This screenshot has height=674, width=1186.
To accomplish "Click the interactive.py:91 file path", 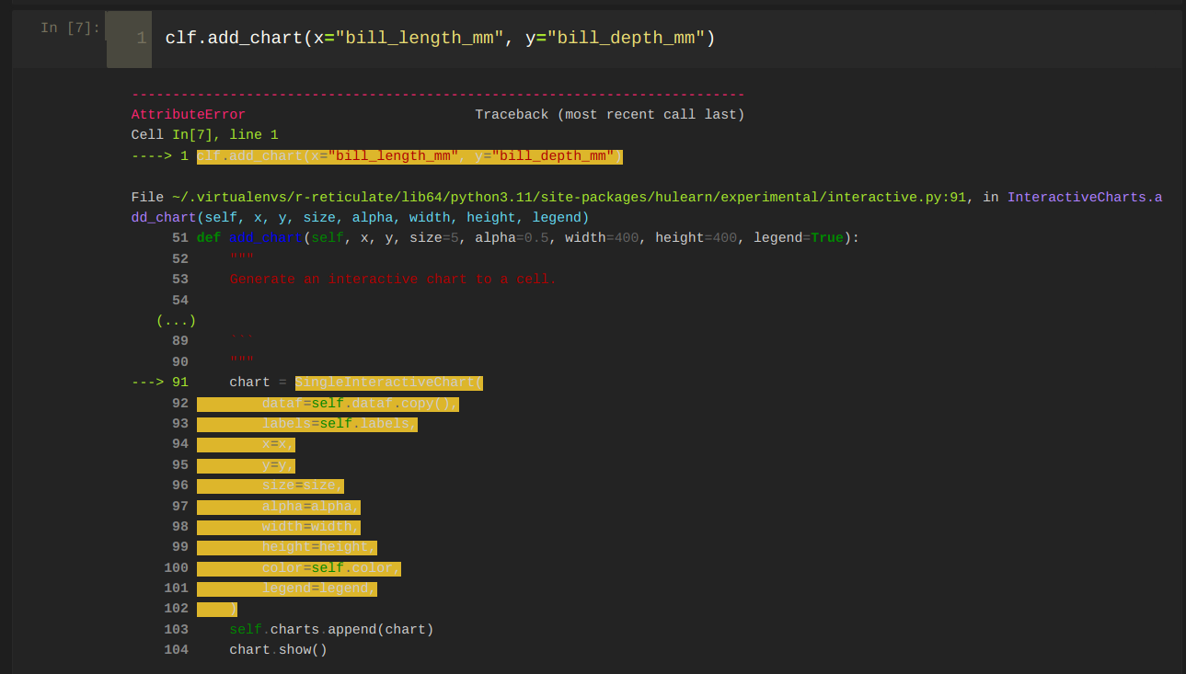I will point(570,198).
